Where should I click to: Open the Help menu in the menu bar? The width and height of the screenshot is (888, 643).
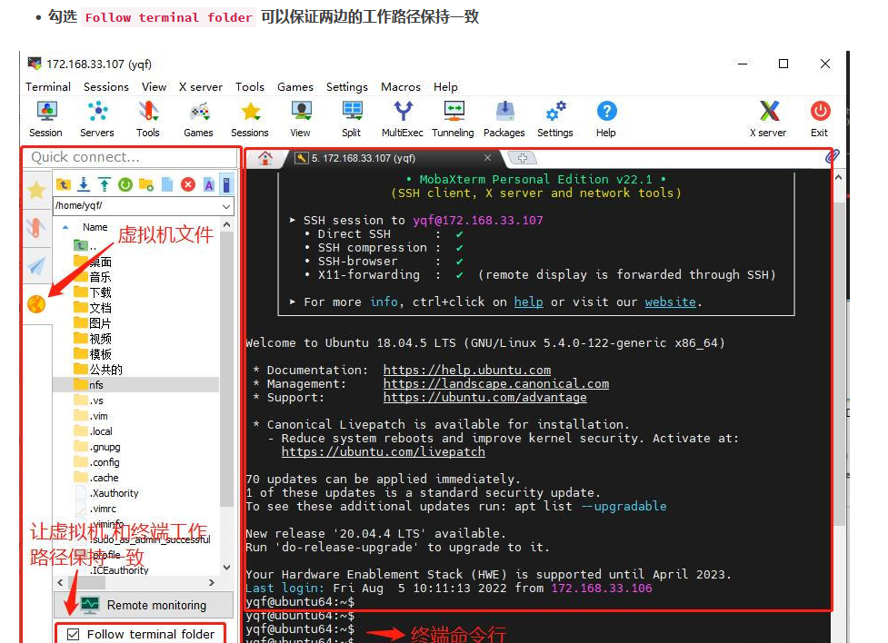pos(445,86)
